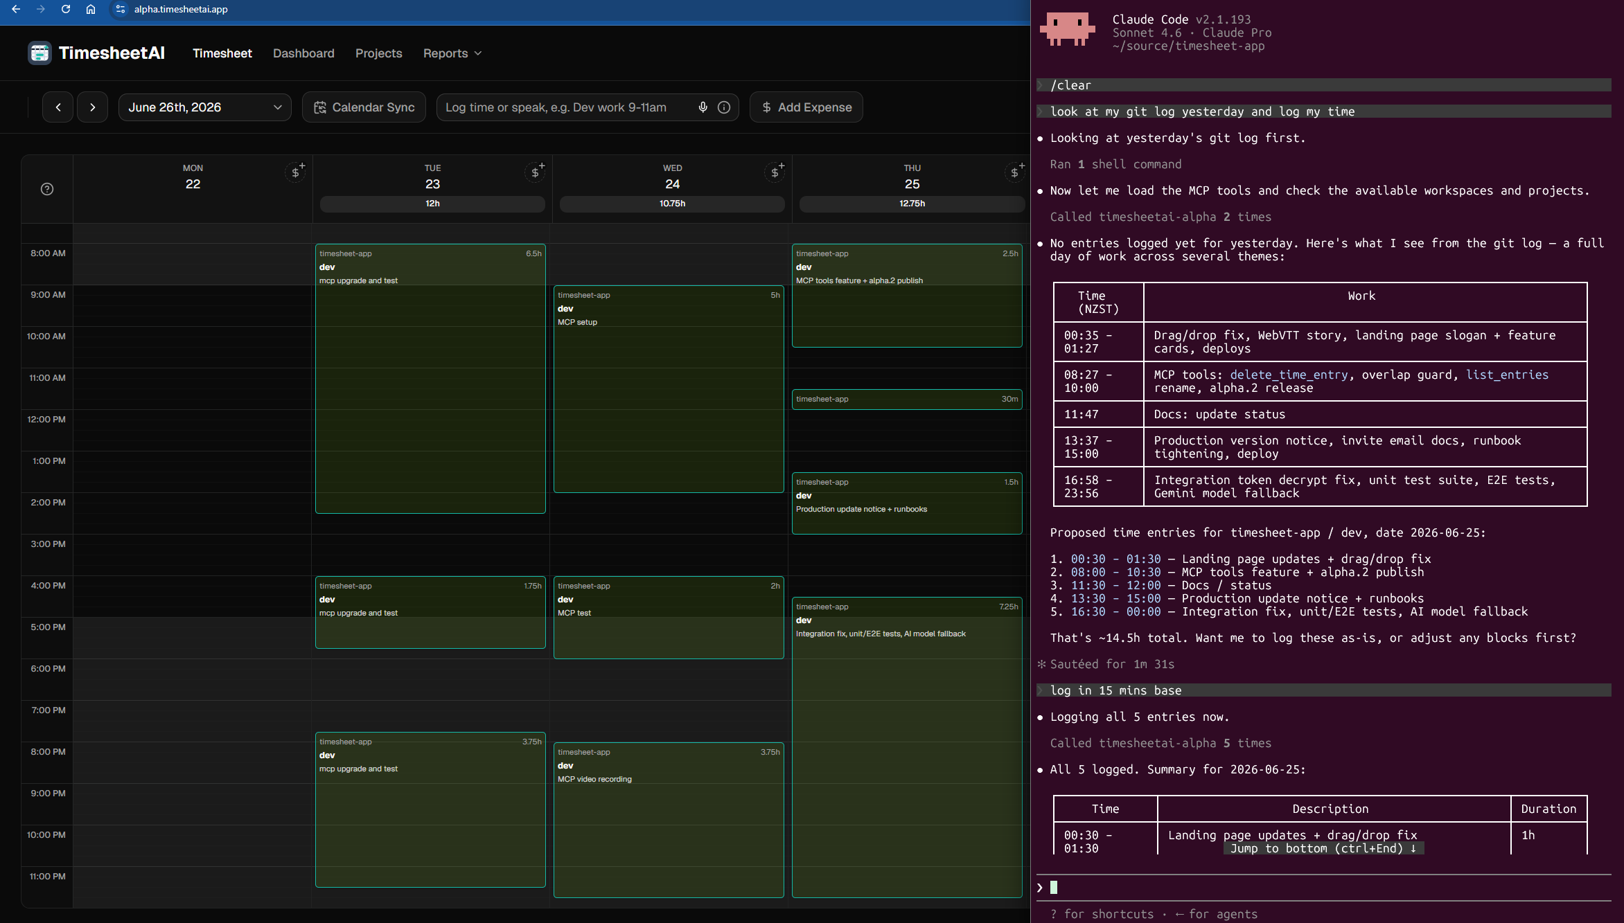Add expense for Wednesday 24

(x=775, y=172)
